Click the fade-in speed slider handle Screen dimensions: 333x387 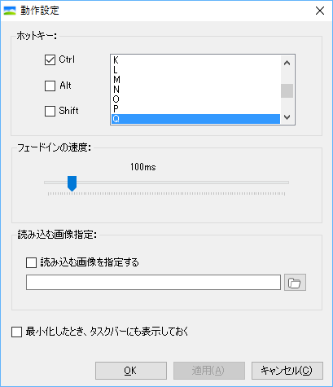pos(72,183)
